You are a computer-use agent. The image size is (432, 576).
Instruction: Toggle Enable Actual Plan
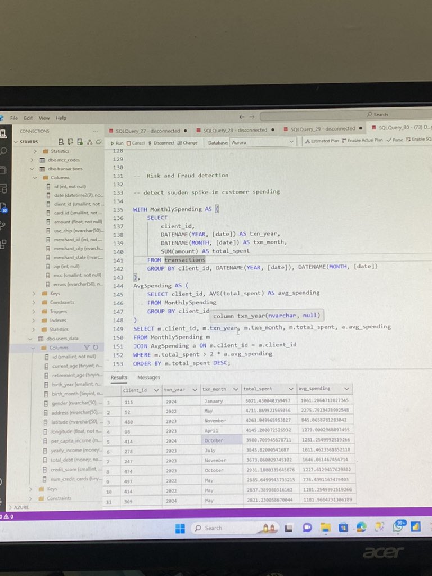tap(362, 140)
